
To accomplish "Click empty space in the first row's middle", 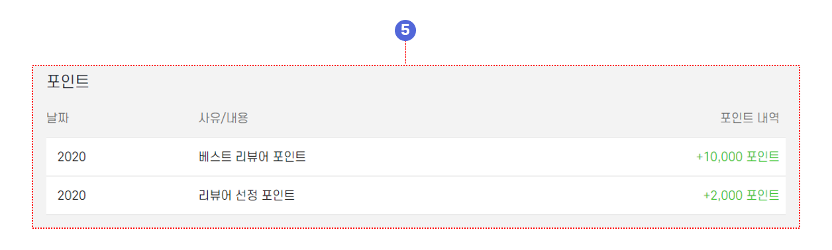I will pyautogui.click(x=497, y=157).
